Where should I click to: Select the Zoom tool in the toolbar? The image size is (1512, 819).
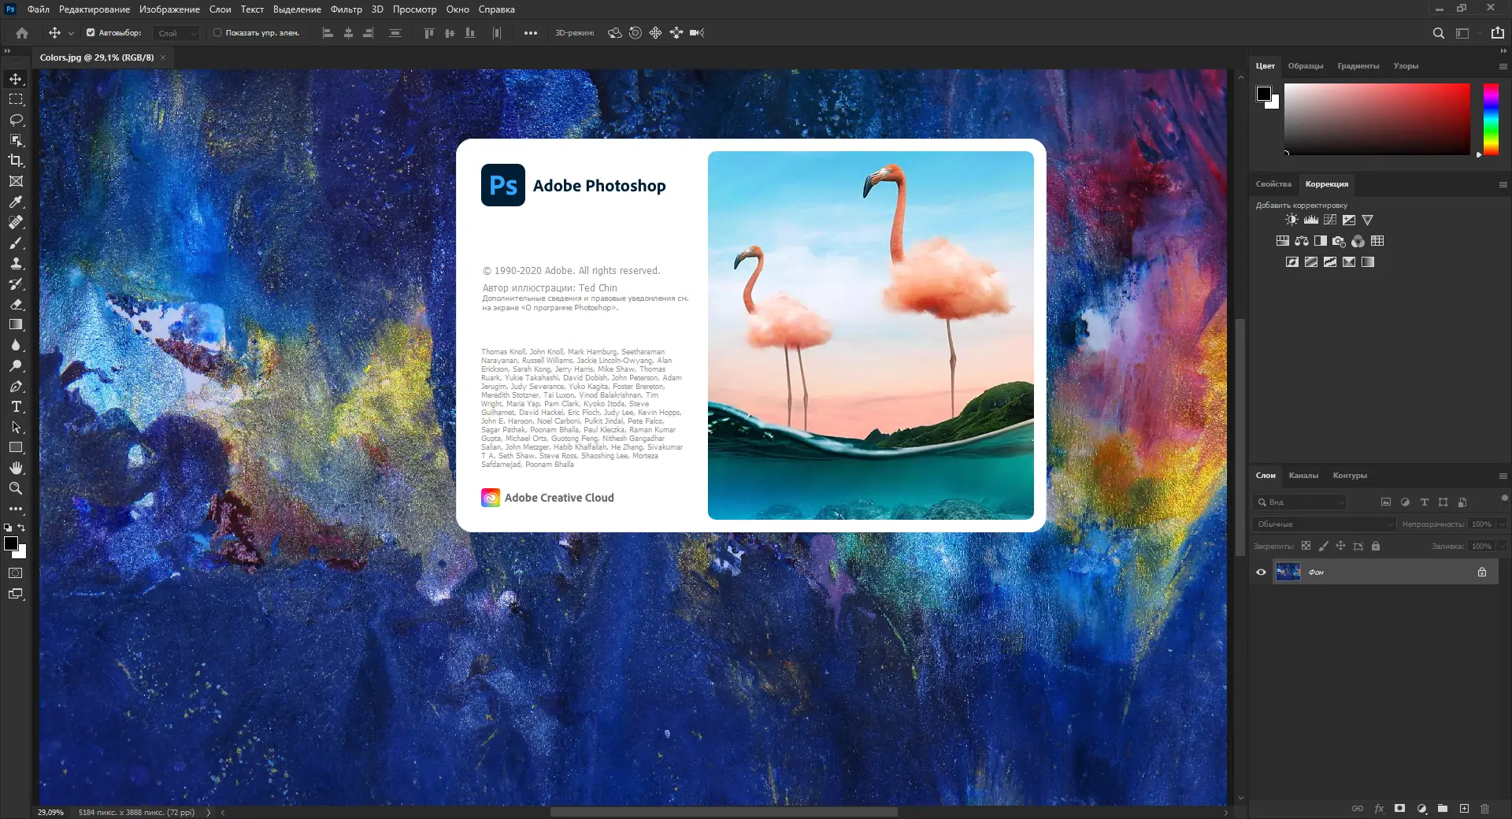[x=16, y=488]
